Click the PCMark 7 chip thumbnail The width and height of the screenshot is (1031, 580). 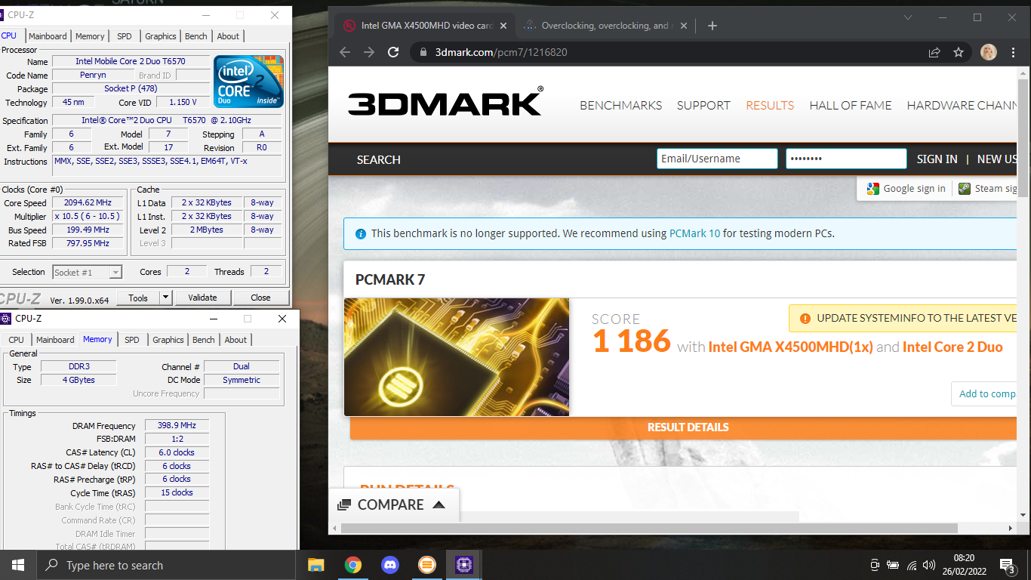pos(457,357)
